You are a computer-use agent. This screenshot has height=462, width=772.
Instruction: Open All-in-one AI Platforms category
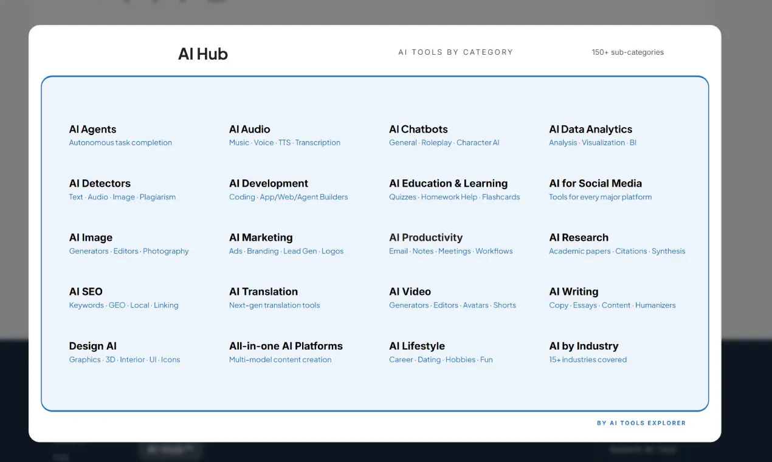coord(286,346)
